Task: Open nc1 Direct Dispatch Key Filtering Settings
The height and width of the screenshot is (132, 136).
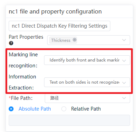Action: click(x=59, y=26)
